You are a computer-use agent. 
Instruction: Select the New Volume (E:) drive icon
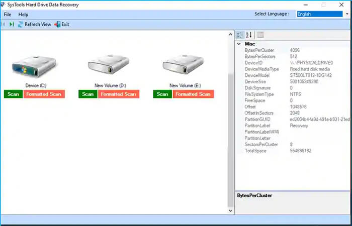[x=183, y=65]
